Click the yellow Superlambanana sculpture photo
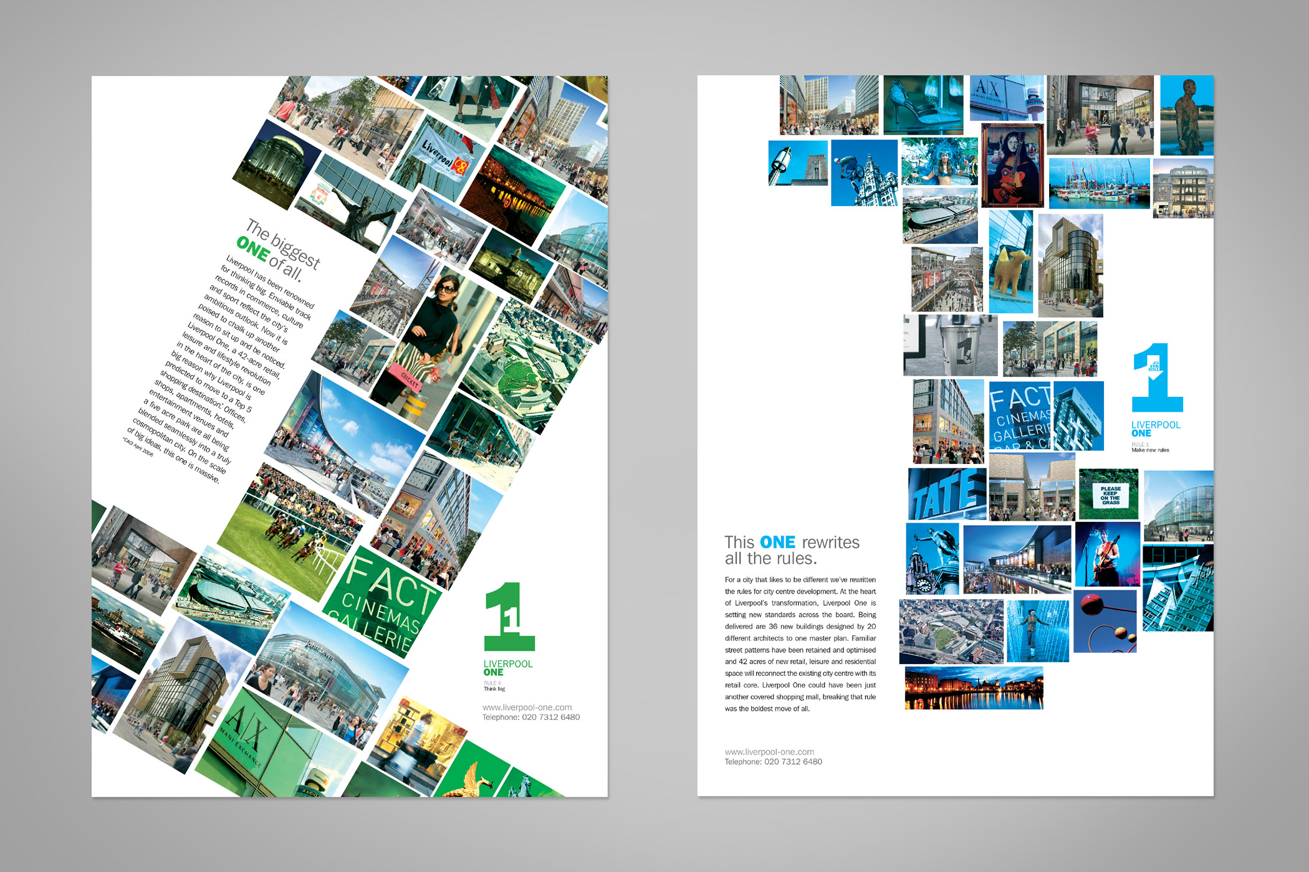The image size is (1309, 872). 1011,262
